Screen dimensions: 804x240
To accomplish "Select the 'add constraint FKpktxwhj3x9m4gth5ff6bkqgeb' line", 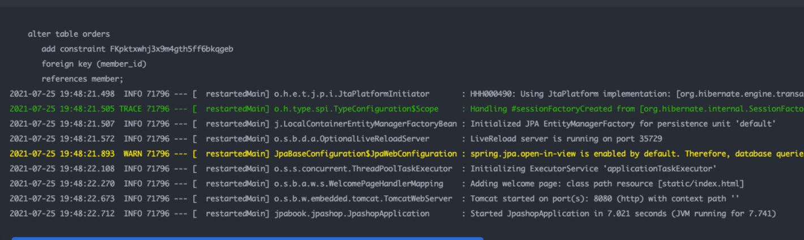I will click(137, 49).
